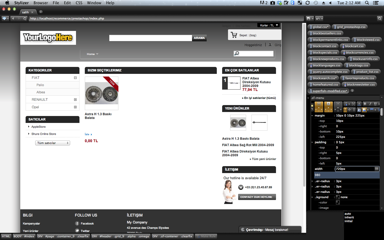Image resolution: width=384 pixels, height=240 pixels.
Task: Open the Kurlar currency dropdown
Action: click(x=269, y=25)
